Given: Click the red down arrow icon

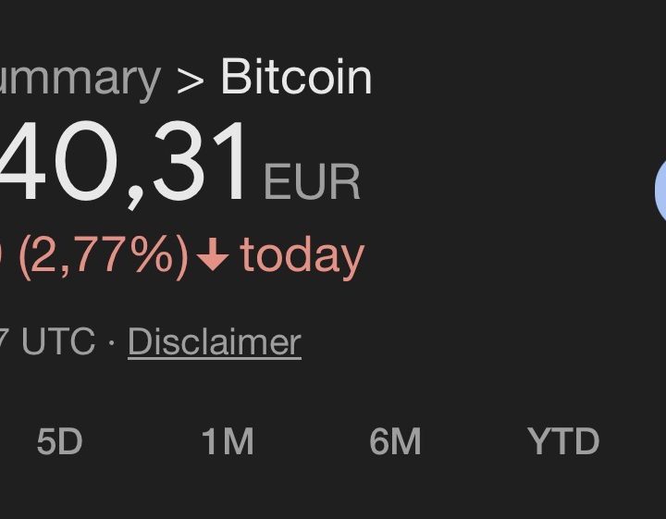Looking at the screenshot, I should (213, 256).
